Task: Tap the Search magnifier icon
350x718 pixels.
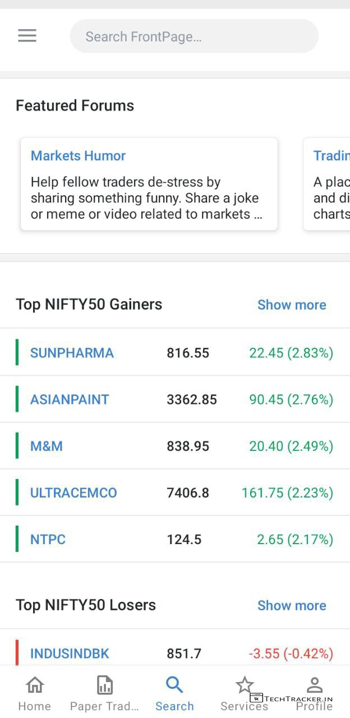Action: tap(174, 685)
